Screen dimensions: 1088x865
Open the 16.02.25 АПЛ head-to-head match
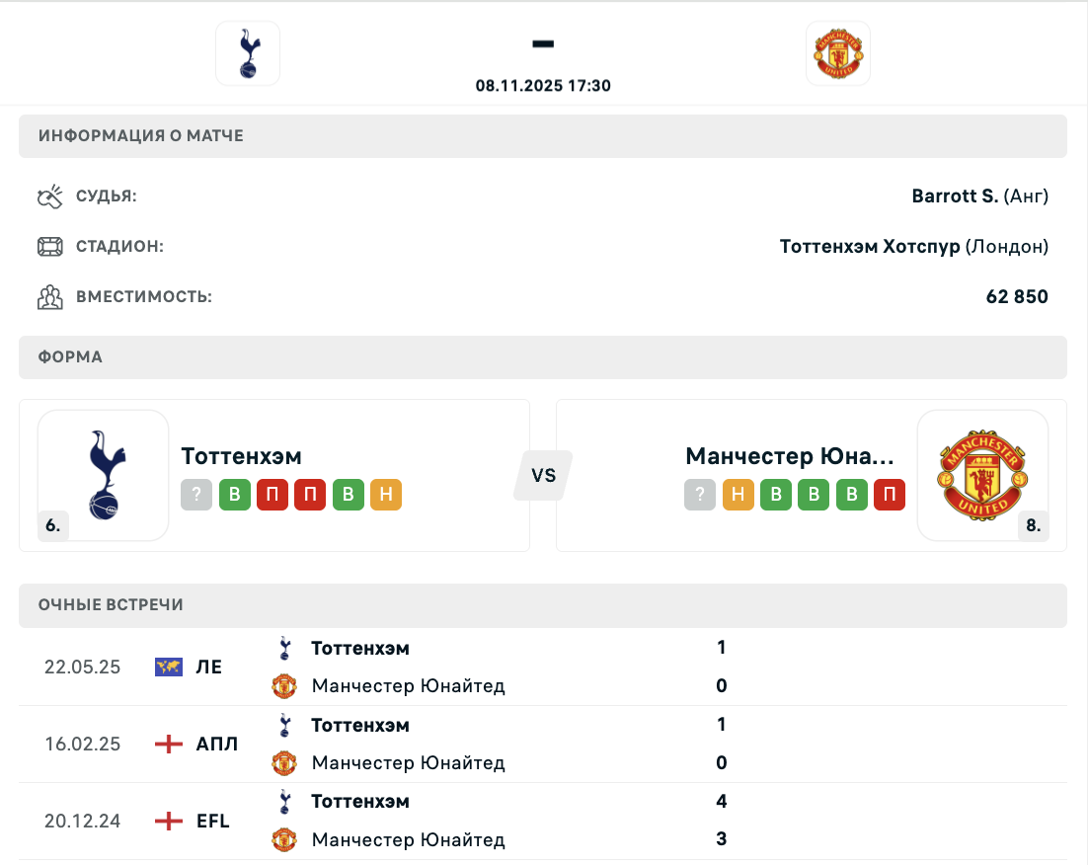(543, 745)
